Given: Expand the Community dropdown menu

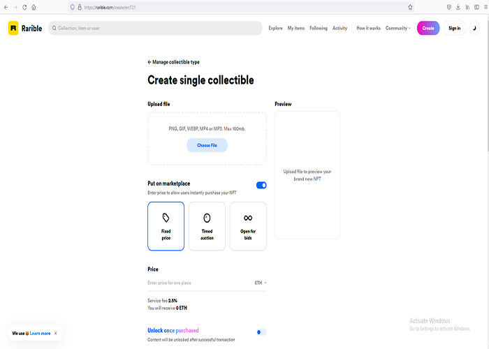Looking at the screenshot, I should tap(398, 28).
